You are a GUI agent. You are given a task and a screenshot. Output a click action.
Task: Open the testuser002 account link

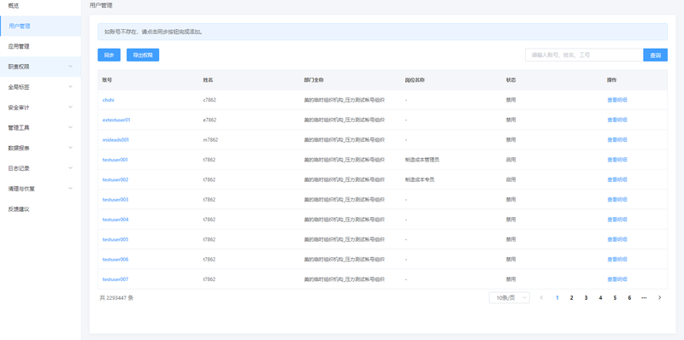(115, 179)
